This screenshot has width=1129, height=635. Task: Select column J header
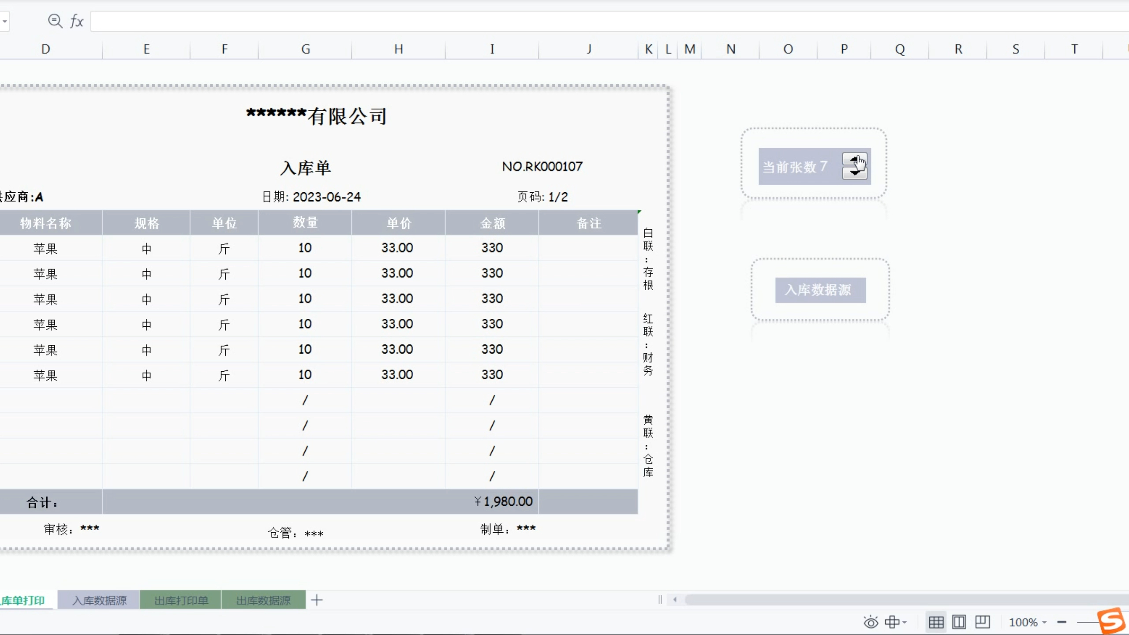pyautogui.click(x=589, y=49)
